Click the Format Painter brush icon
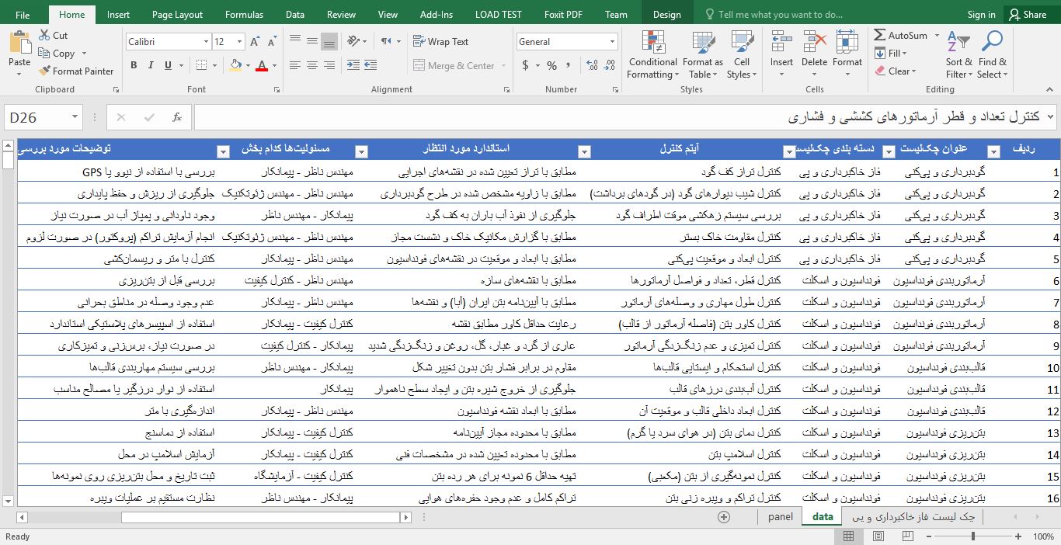This screenshot has width=1061, height=545. 44,71
